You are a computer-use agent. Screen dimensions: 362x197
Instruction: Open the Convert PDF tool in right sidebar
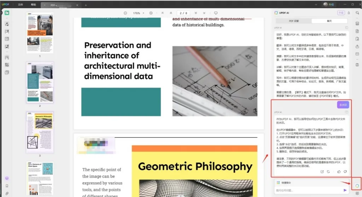coord(357,31)
